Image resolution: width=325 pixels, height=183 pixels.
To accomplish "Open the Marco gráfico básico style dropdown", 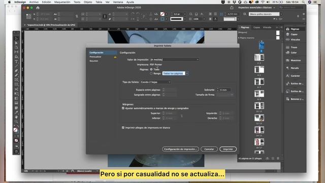I will click(281, 14).
